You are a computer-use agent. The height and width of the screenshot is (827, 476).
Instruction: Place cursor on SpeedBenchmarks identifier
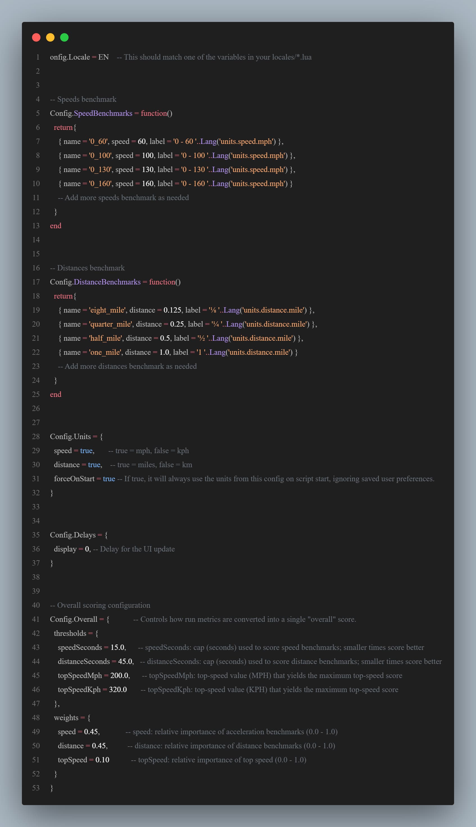click(x=103, y=113)
